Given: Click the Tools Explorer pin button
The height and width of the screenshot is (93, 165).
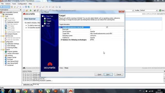Looking at the screenshot, I should coord(21,10).
